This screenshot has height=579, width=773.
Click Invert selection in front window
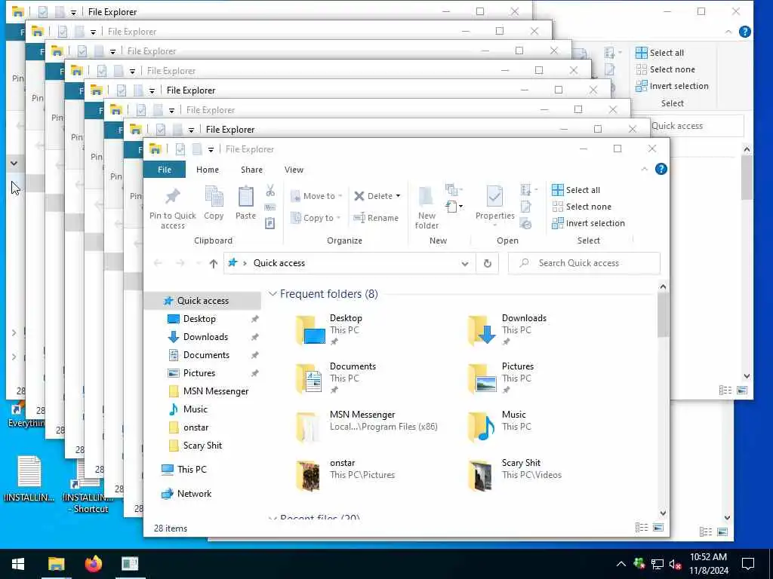[x=588, y=223]
